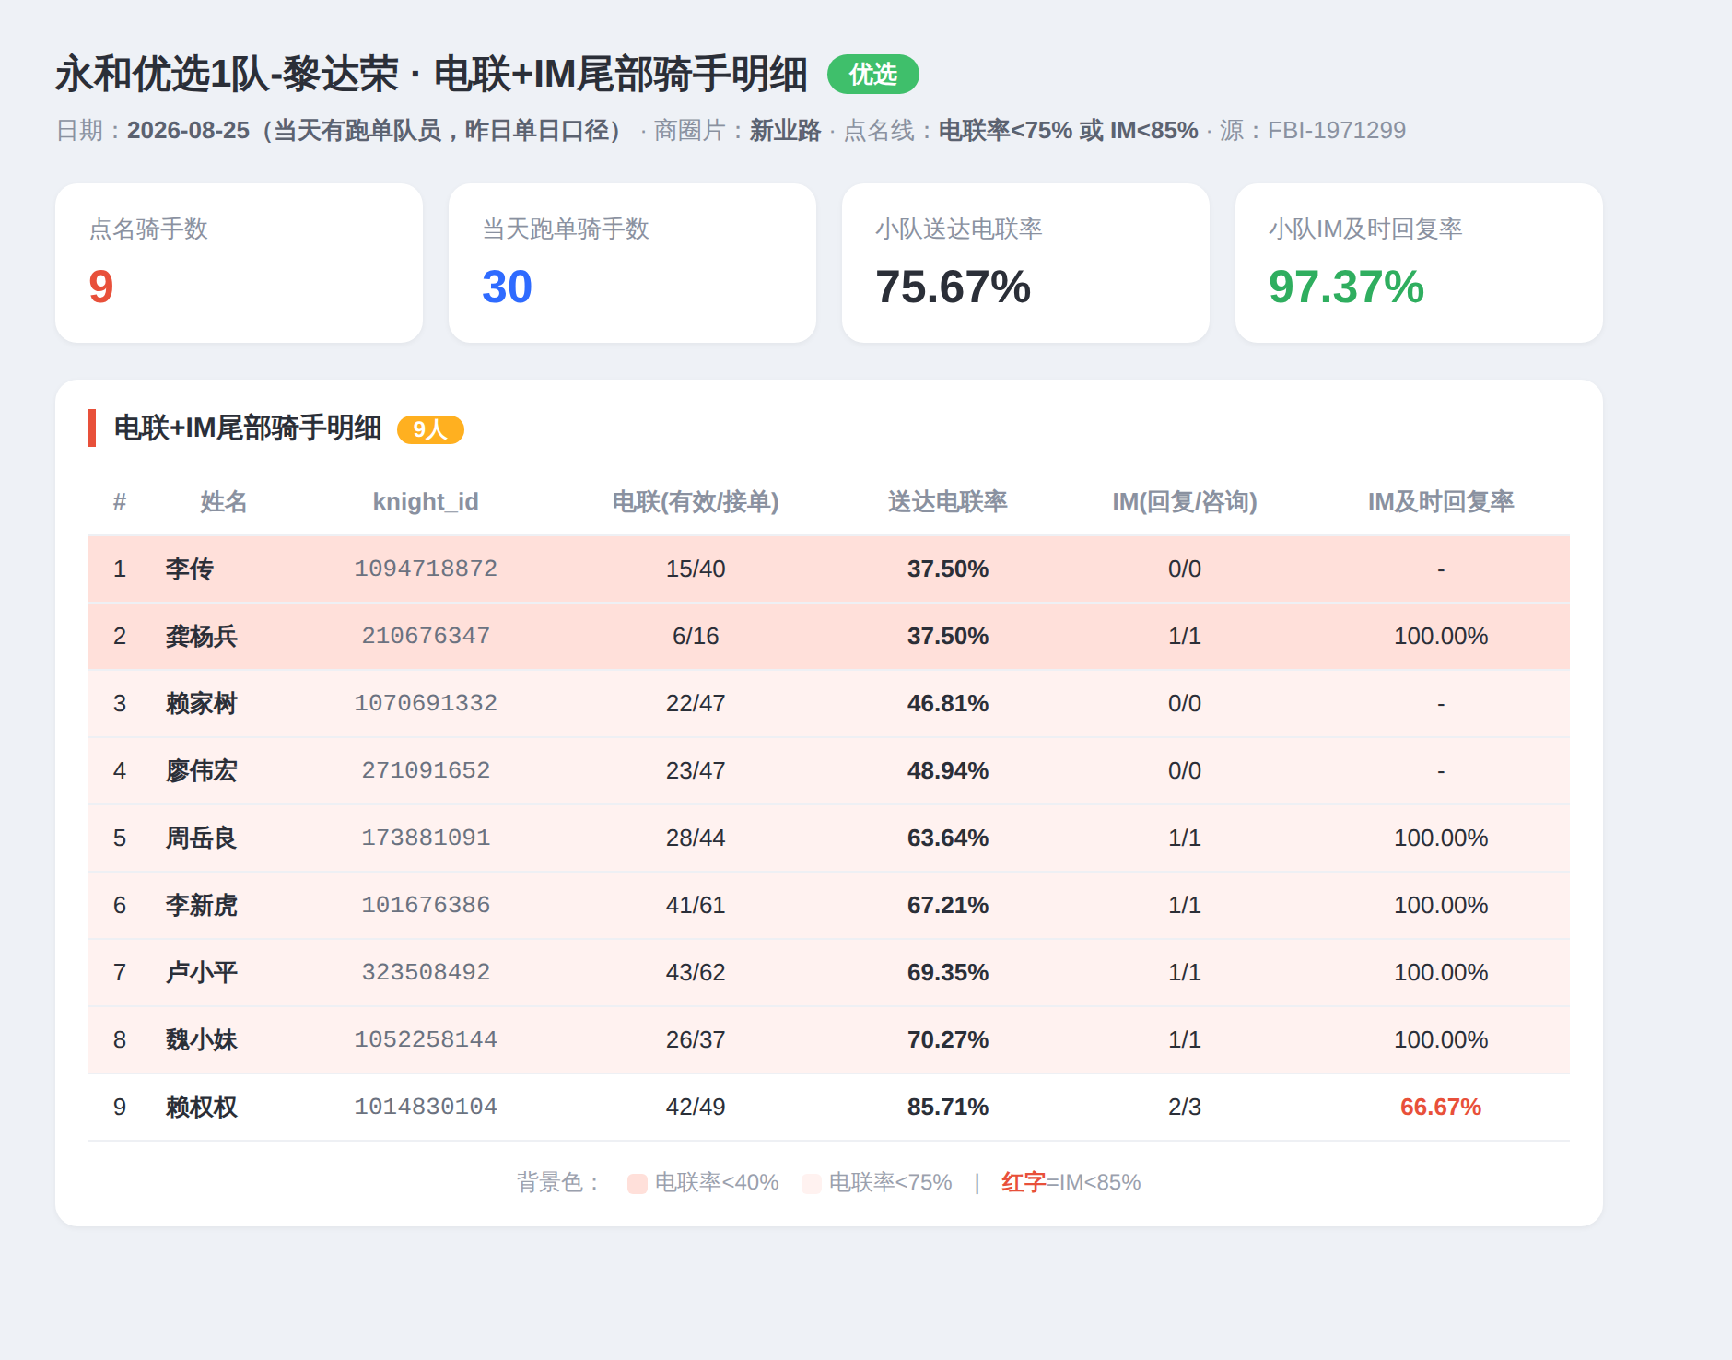1732x1360 pixels.
Task: Click the 小队IM及时回复率 value 97.37%
Action: click(1346, 287)
